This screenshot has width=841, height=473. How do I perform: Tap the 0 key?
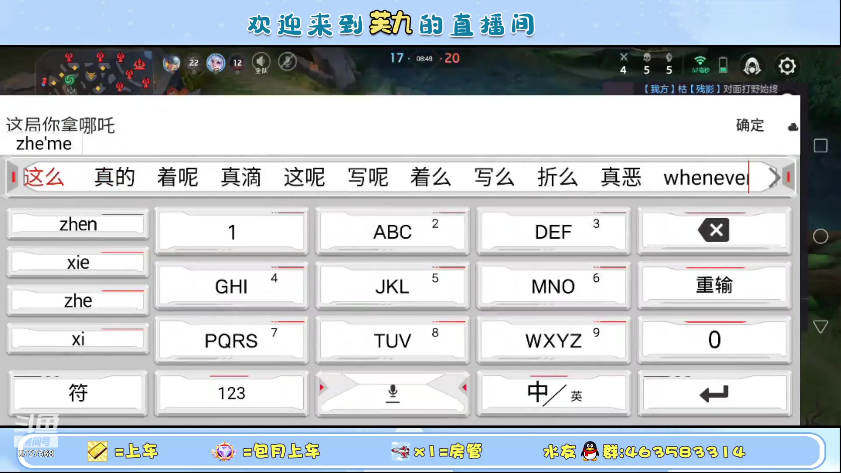714,340
